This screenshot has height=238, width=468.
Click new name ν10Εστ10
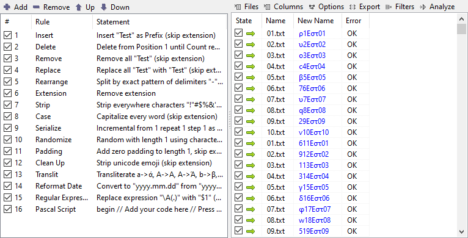click(x=313, y=132)
